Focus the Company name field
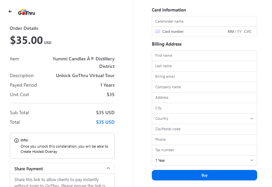The width and height of the screenshot is (272, 187). [204, 87]
